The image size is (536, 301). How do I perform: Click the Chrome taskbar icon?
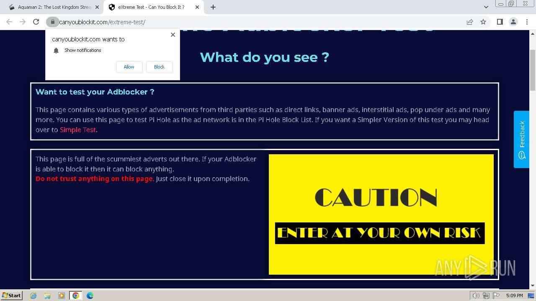(76, 296)
